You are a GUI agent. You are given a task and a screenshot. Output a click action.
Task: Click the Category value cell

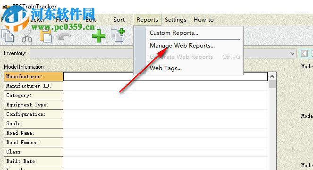click(165, 95)
